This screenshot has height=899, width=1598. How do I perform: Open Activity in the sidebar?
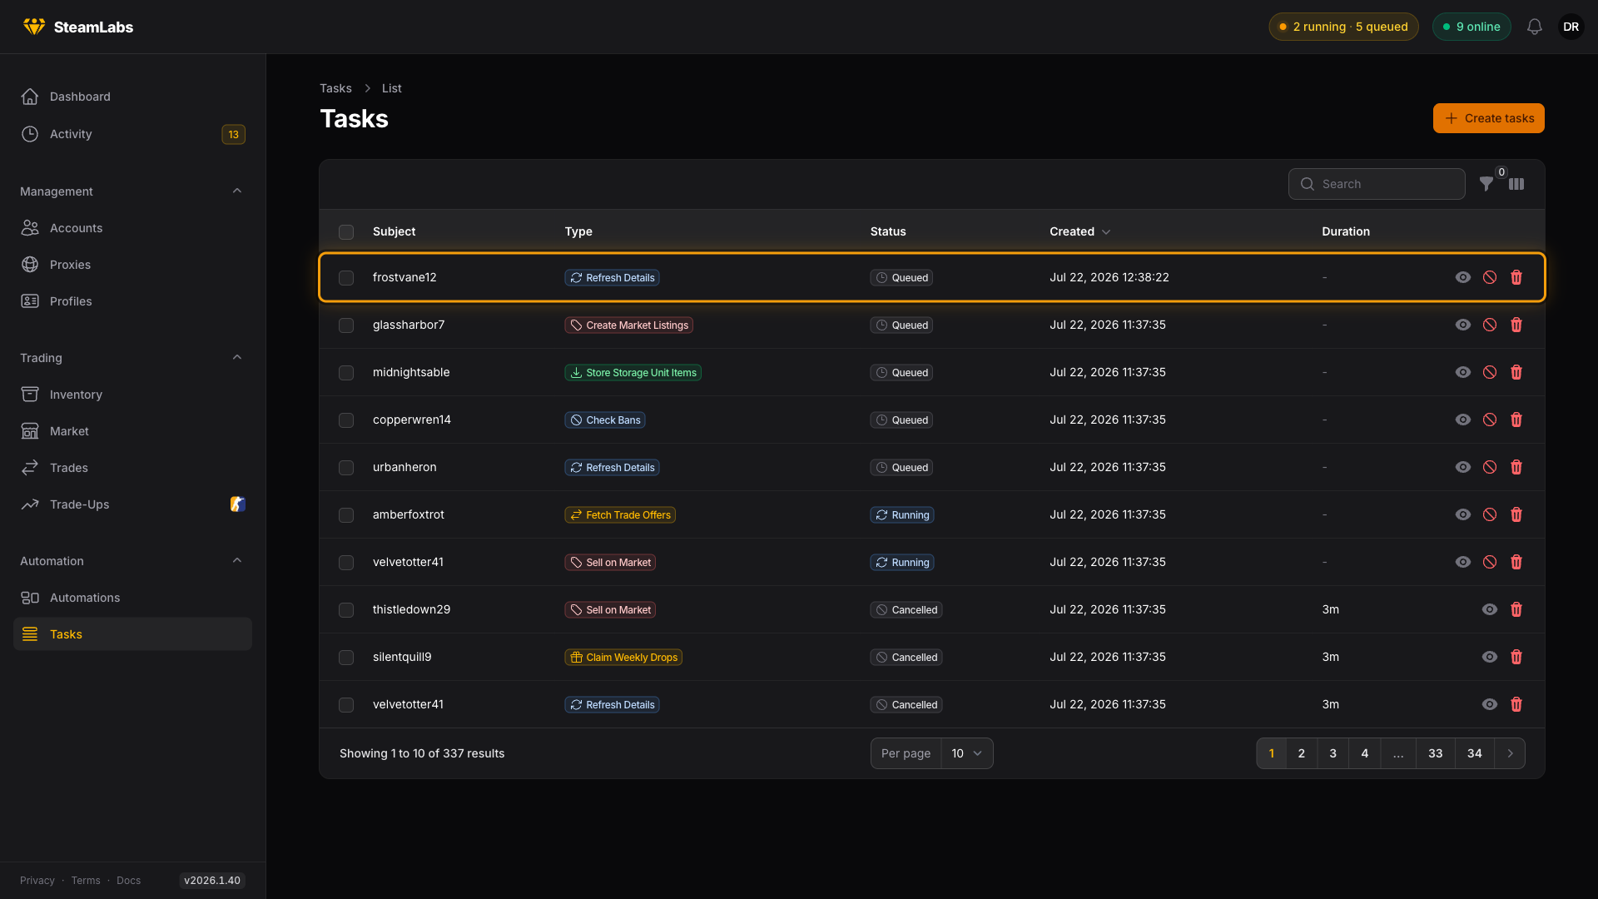132,134
